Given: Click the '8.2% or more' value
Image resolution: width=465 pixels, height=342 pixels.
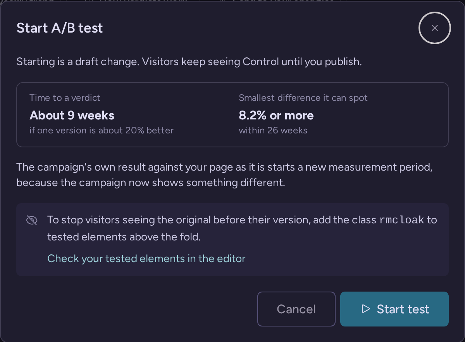Looking at the screenshot, I should [276, 116].
